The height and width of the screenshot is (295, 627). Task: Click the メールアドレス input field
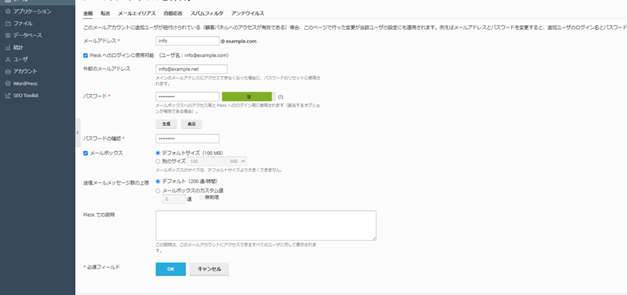[187, 41]
